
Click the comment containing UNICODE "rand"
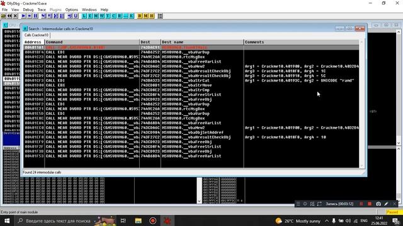300,80
